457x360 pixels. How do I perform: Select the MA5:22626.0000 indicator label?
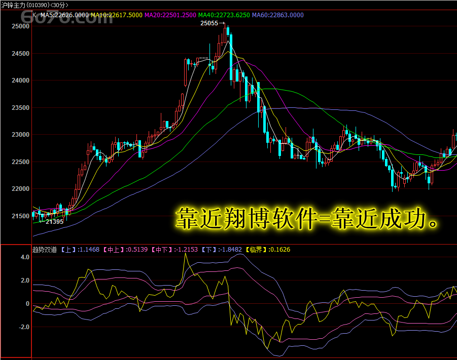pos(64,15)
